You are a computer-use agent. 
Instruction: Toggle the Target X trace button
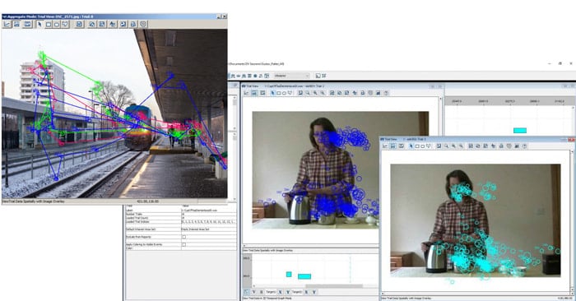[280, 292]
